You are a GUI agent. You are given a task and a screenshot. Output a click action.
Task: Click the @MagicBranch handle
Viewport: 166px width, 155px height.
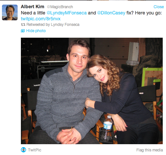(60, 7)
